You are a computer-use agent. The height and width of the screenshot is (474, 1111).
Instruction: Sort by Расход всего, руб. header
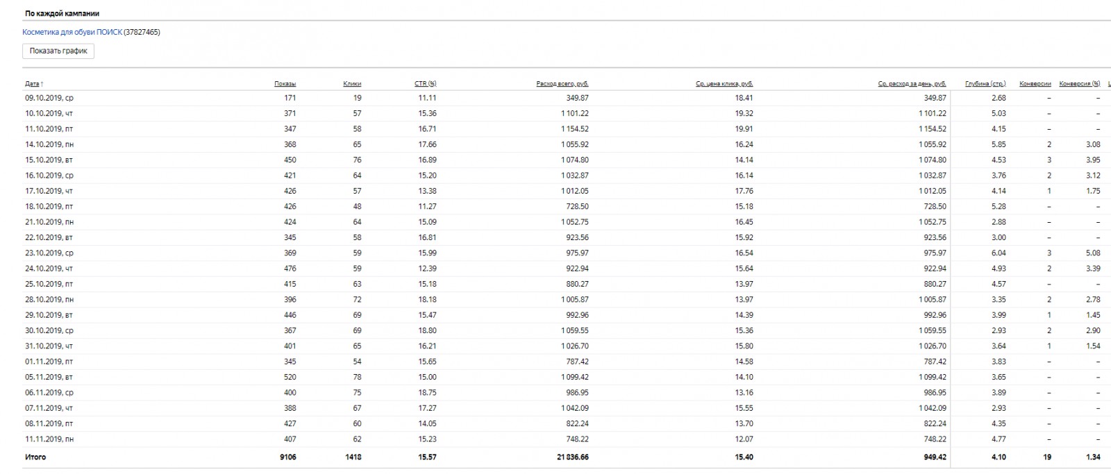(x=562, y=84)
